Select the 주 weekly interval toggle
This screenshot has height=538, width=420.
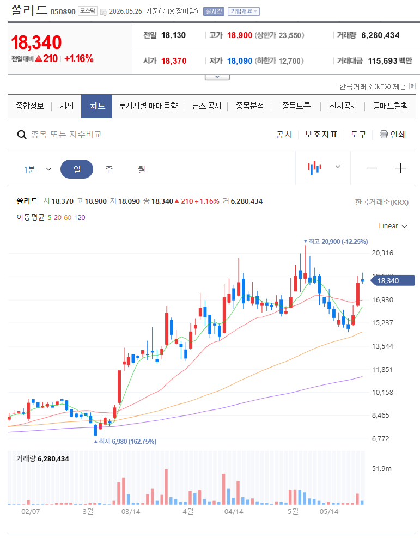[x=109, y=169]
